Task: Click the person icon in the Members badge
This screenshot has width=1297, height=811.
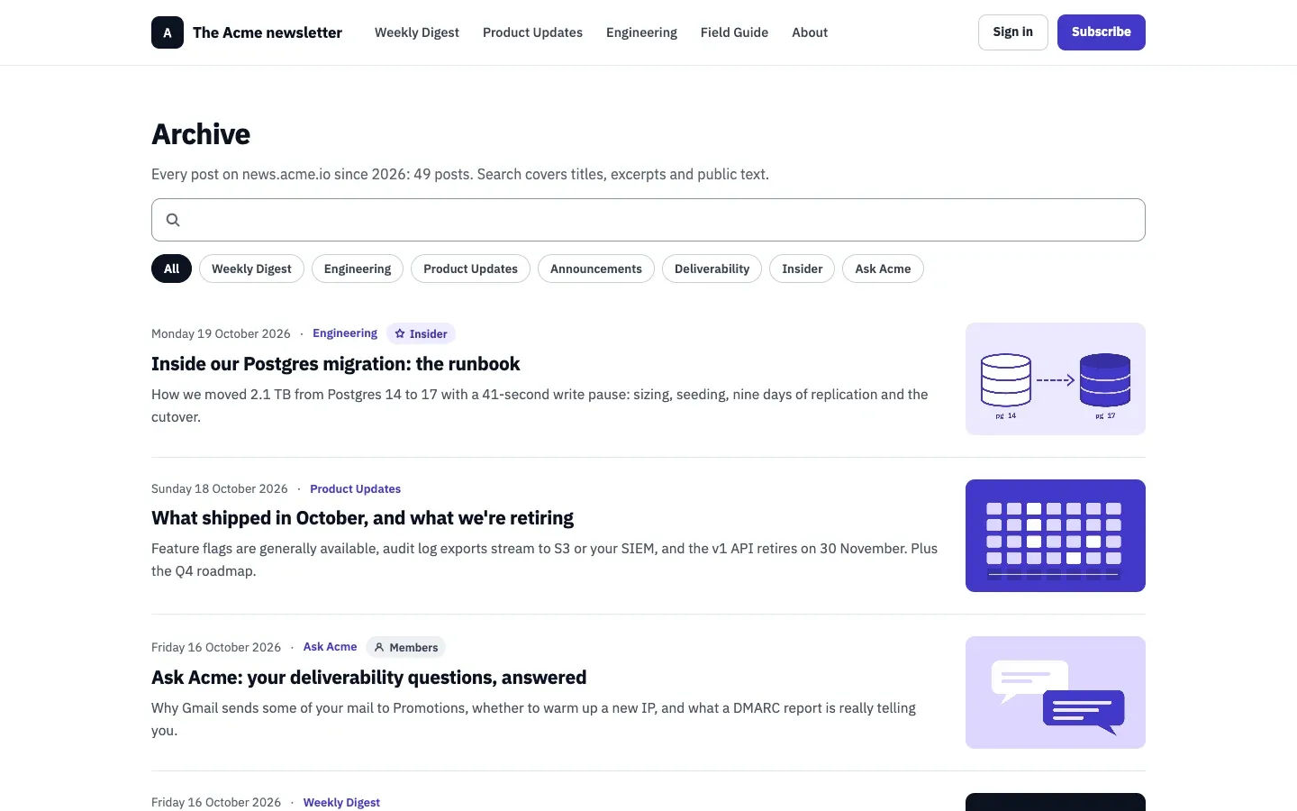Action: pos(379,647)
